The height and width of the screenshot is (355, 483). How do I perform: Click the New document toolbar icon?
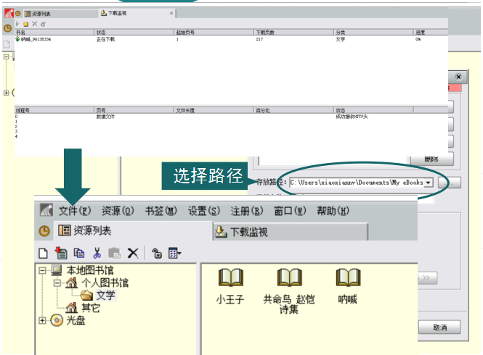[x=44, y=253]
